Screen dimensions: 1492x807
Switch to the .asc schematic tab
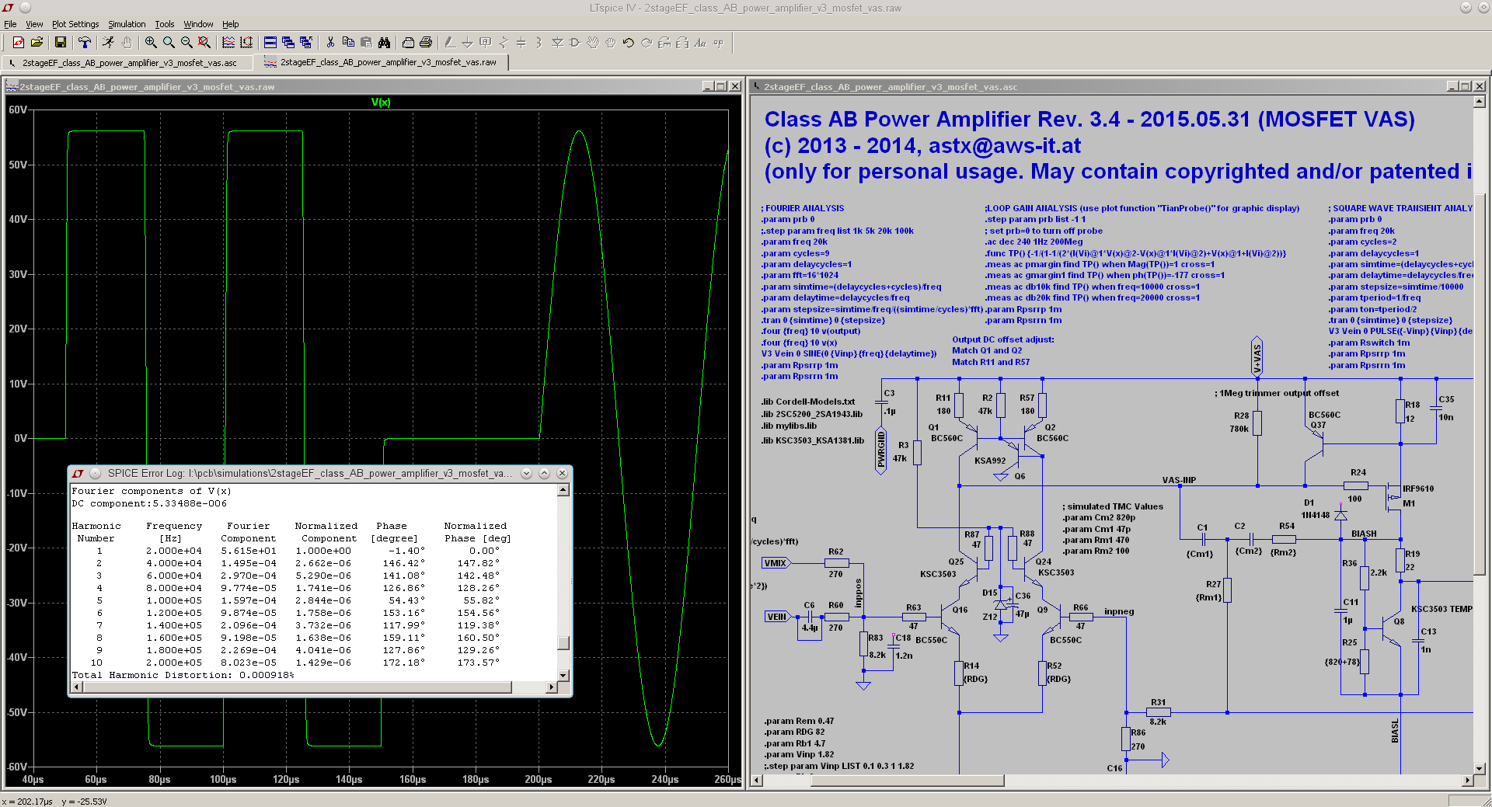(x=129, y=63)
